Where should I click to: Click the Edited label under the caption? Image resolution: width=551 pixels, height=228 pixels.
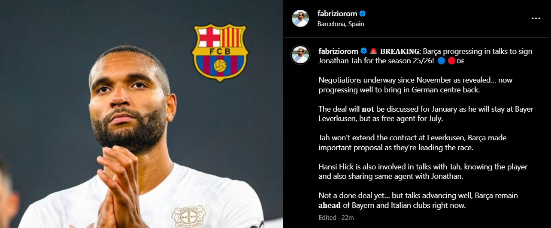[327, 218]
